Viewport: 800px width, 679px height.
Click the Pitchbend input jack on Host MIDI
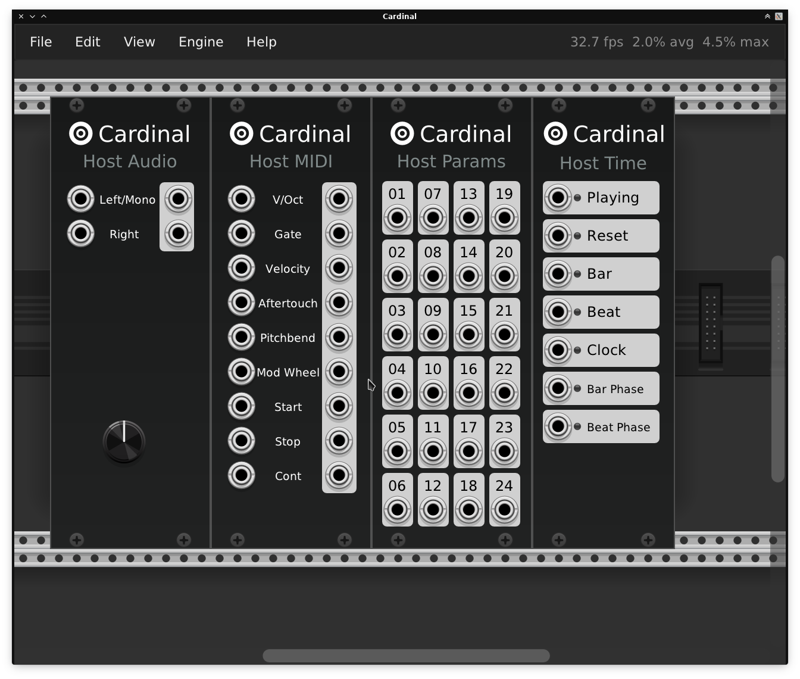pyautogui.click(x=242, y=337)
